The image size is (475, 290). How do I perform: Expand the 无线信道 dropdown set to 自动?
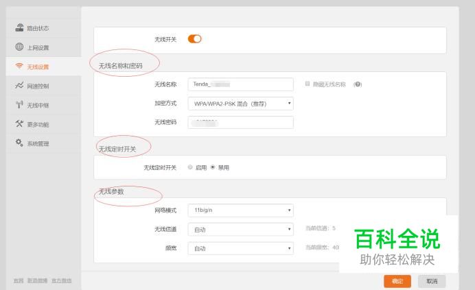pyautogui.click(x=240, y=230)
